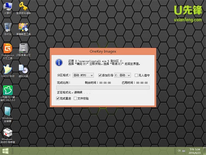The width and height of the screenshot is (206, 155).
Task: Click the blue info icon in dialog
Action: [59, 62]
